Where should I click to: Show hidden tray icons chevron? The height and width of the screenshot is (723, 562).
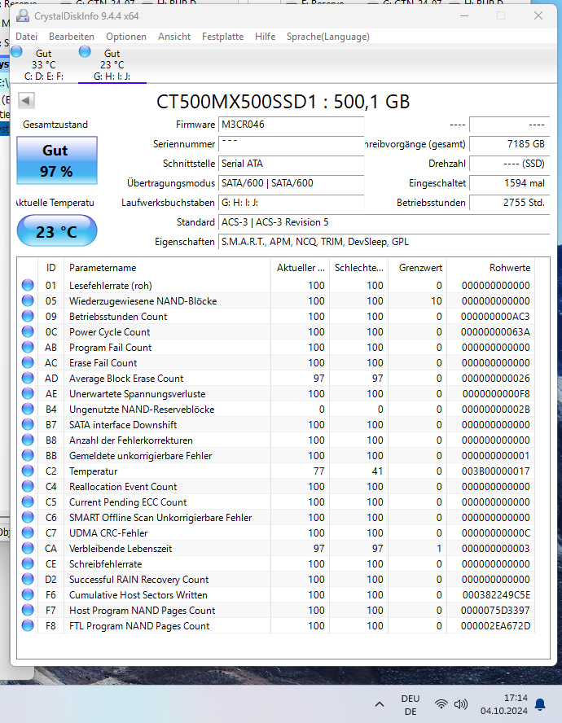point(380,704)
